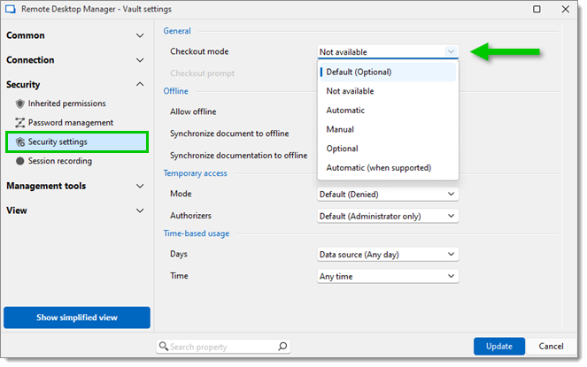Click the General section heading
Viewport: 587px width, 367px height.
point(177,31)
